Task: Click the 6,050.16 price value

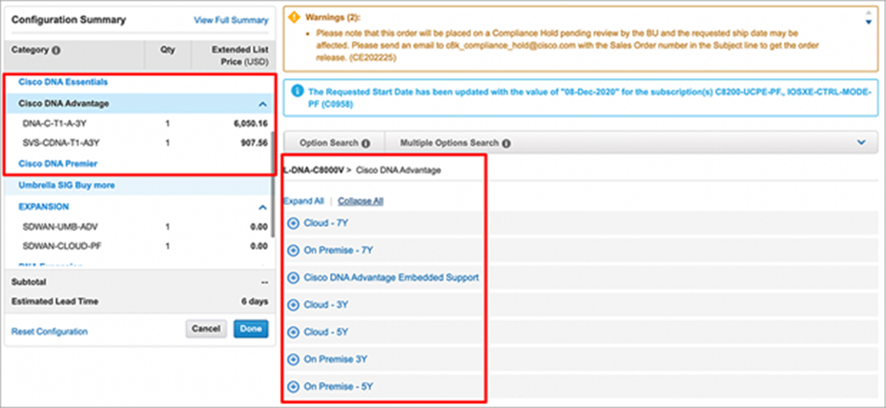Action: pyautogui.click(x=250, y=123)
